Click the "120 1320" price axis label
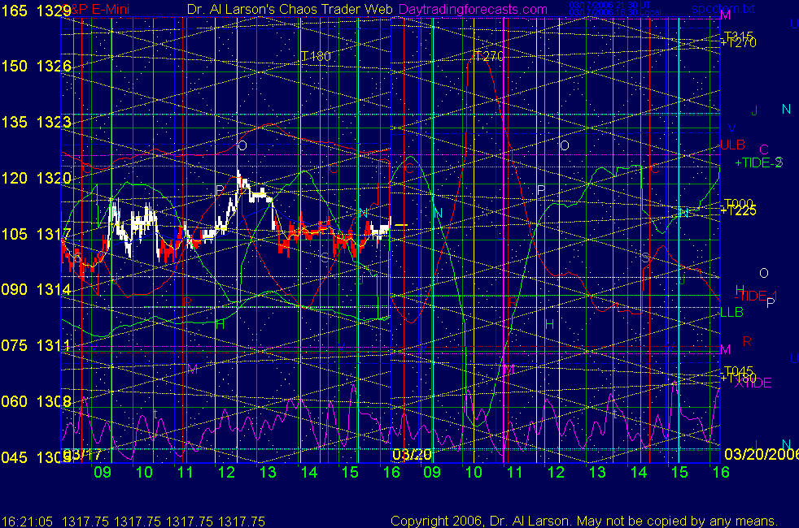This screenshot has height=528, width=799. pos(36,178)
